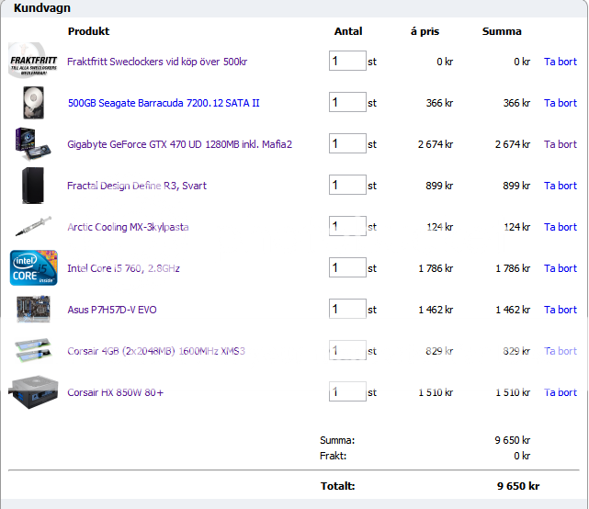Edit quantity field for Seagate Barracuda
The image size is (589, 509).
347,103
